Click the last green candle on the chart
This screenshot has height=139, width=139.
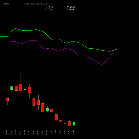(x=74, y=124)
